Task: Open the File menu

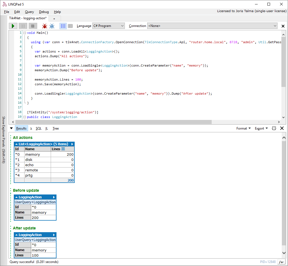Action: 7,12
